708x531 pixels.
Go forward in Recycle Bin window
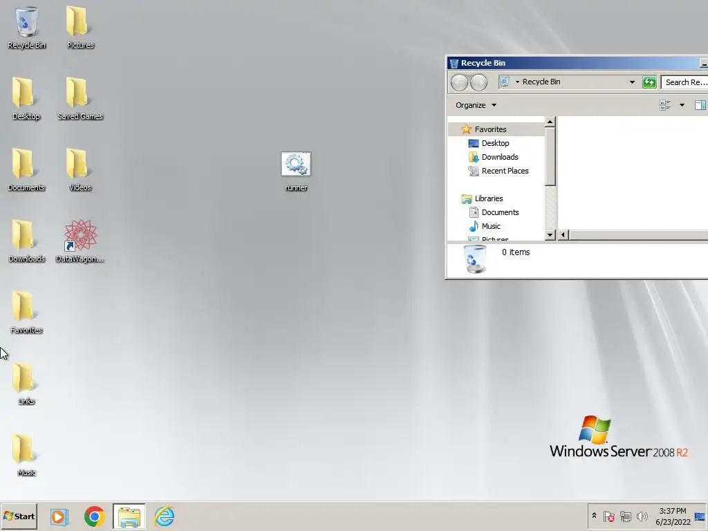[x=478, y=83]
